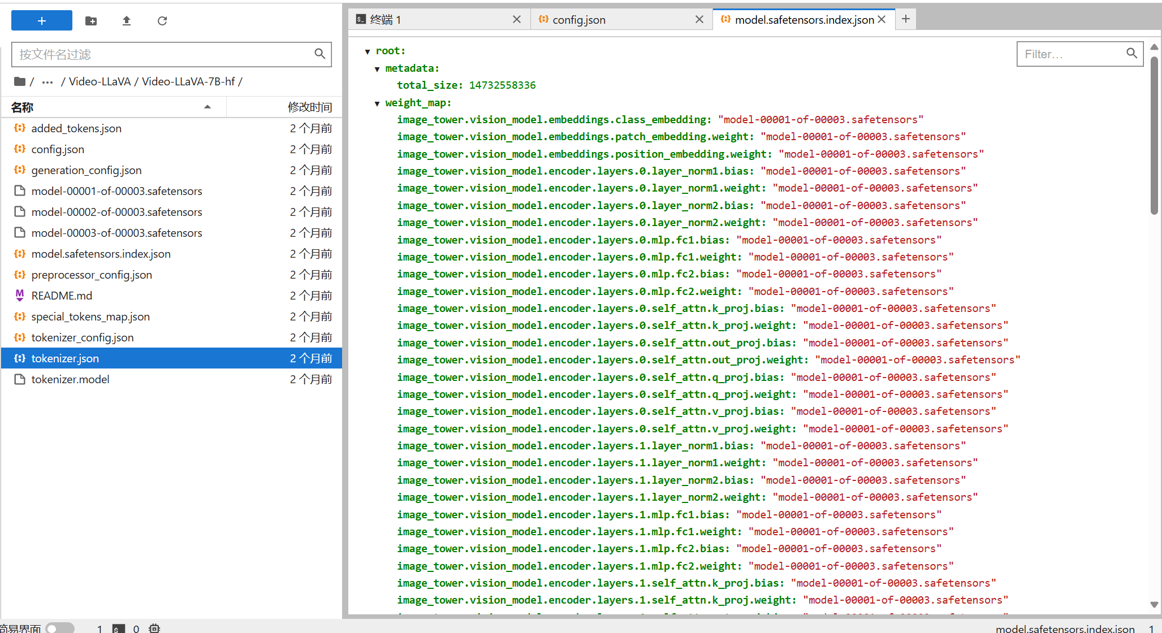Click JSON icon of added_tokens.json
Screen dimensions: 1162x633
(20, 128)
